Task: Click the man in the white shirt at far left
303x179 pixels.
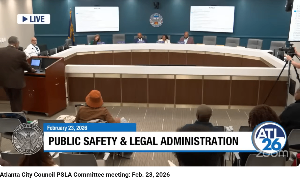Action: point(32,48)
